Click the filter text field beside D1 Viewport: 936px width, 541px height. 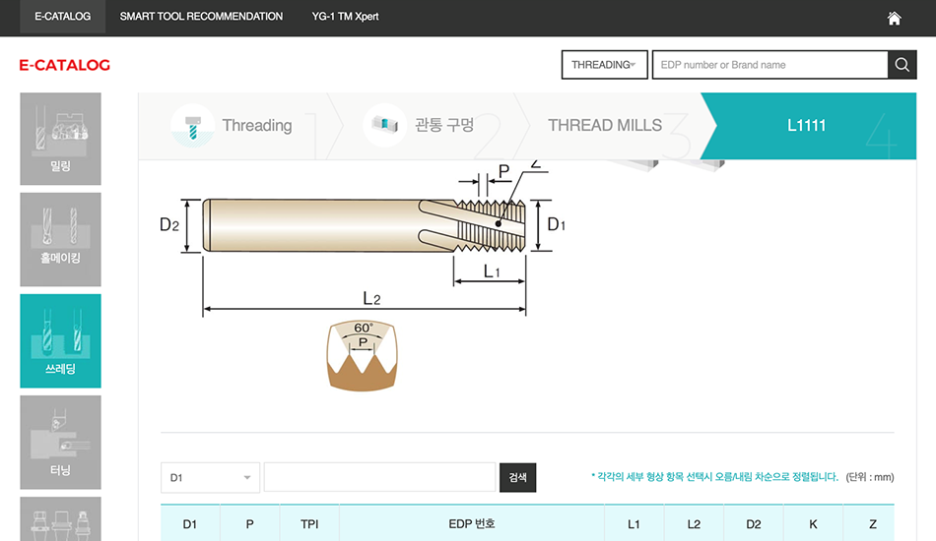[x=379, y=477]
